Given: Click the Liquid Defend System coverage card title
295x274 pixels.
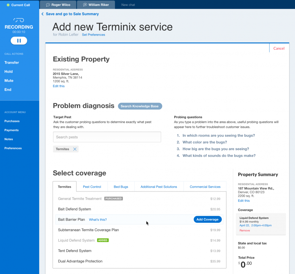Looking at the screenshot, I should [254, 218].
